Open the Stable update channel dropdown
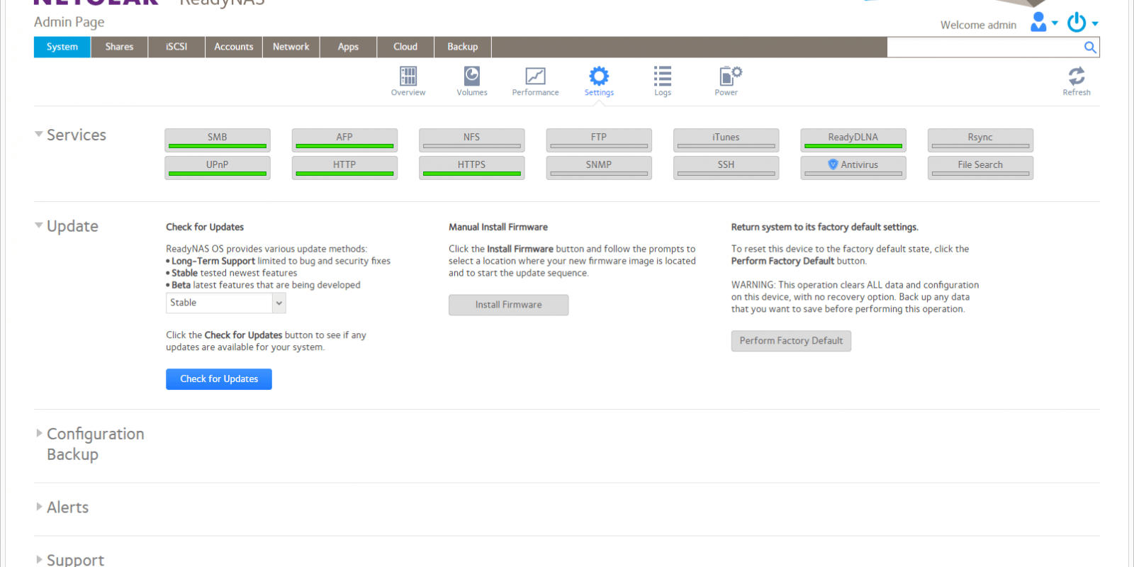1134x567 pixels. click(x=226, y=303)
